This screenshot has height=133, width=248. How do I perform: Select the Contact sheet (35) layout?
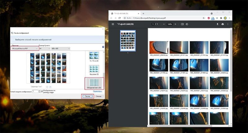point(94,83)
